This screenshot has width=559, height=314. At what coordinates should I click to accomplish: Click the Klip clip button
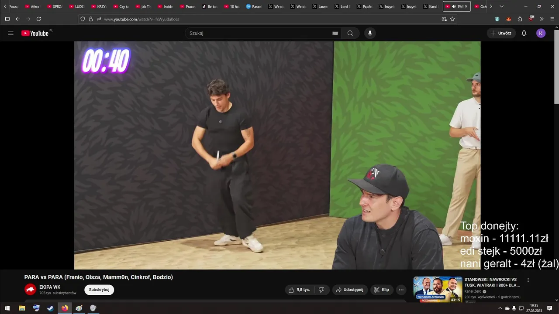click(x=382, y=290)
